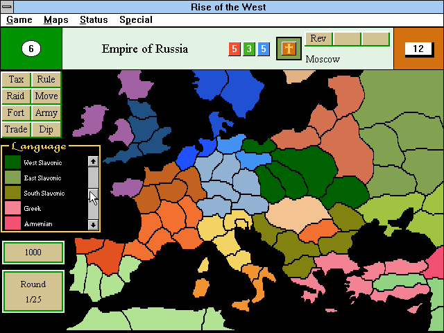Click the 12 counter box

point(419,49)
